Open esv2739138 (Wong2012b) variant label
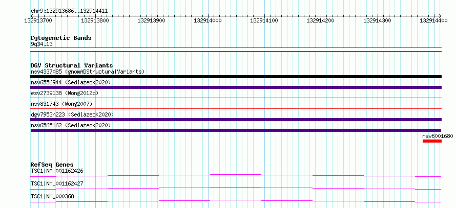The width and height of the screenshot is (456, 208). 65,93
